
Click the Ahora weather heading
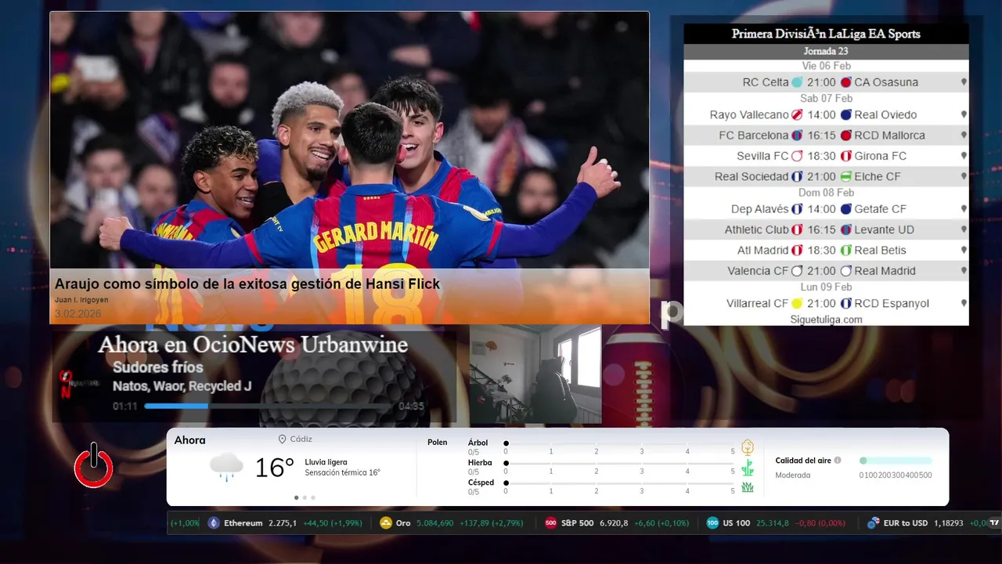190,440
